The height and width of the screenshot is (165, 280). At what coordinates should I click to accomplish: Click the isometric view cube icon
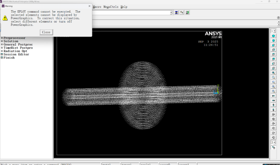[x=273, y=36]
